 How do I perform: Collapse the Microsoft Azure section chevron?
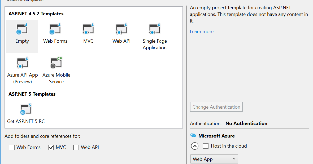coord(194,146)
